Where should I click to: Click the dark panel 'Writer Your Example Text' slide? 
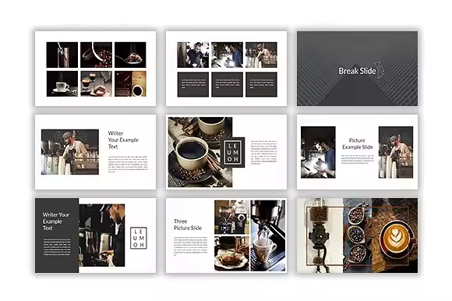(x=95, y=235)
